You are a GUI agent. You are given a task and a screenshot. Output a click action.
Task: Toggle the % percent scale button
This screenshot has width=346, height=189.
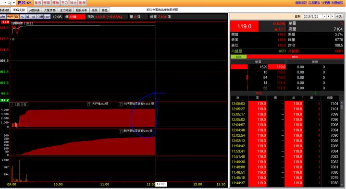coord(22,17)
